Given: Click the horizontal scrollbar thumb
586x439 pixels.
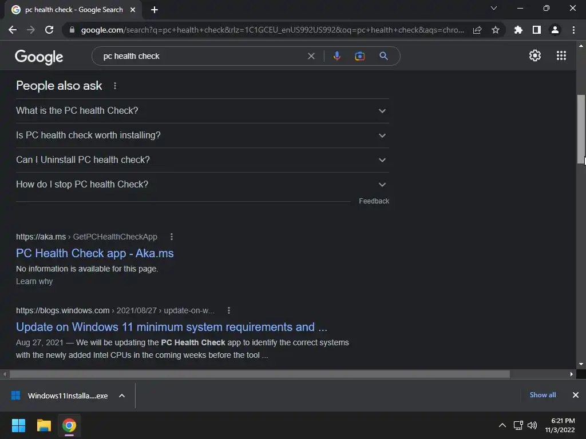Looking at the screenshot, I should (260, 374).
